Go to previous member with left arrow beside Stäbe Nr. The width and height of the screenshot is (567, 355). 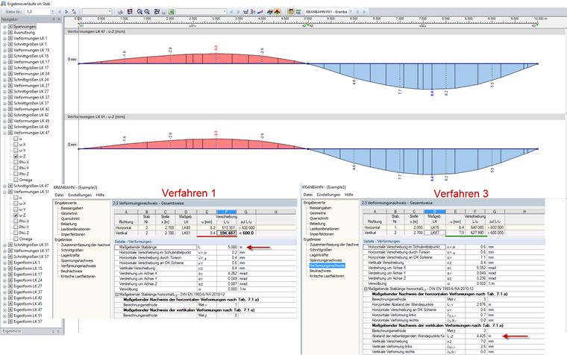60,12
